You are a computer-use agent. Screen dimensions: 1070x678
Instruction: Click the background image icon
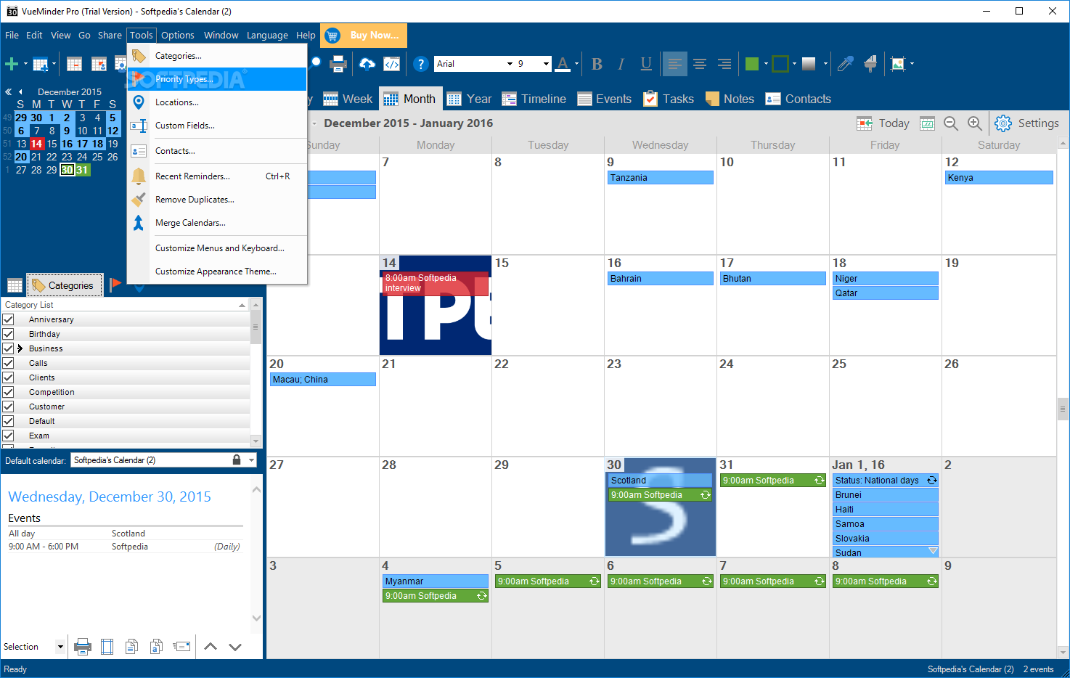[x=898, y=64]
